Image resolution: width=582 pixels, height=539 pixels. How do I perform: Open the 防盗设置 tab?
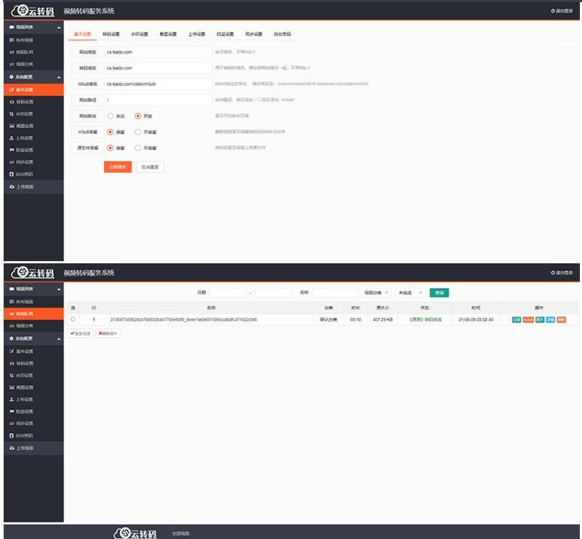[226, 34]
